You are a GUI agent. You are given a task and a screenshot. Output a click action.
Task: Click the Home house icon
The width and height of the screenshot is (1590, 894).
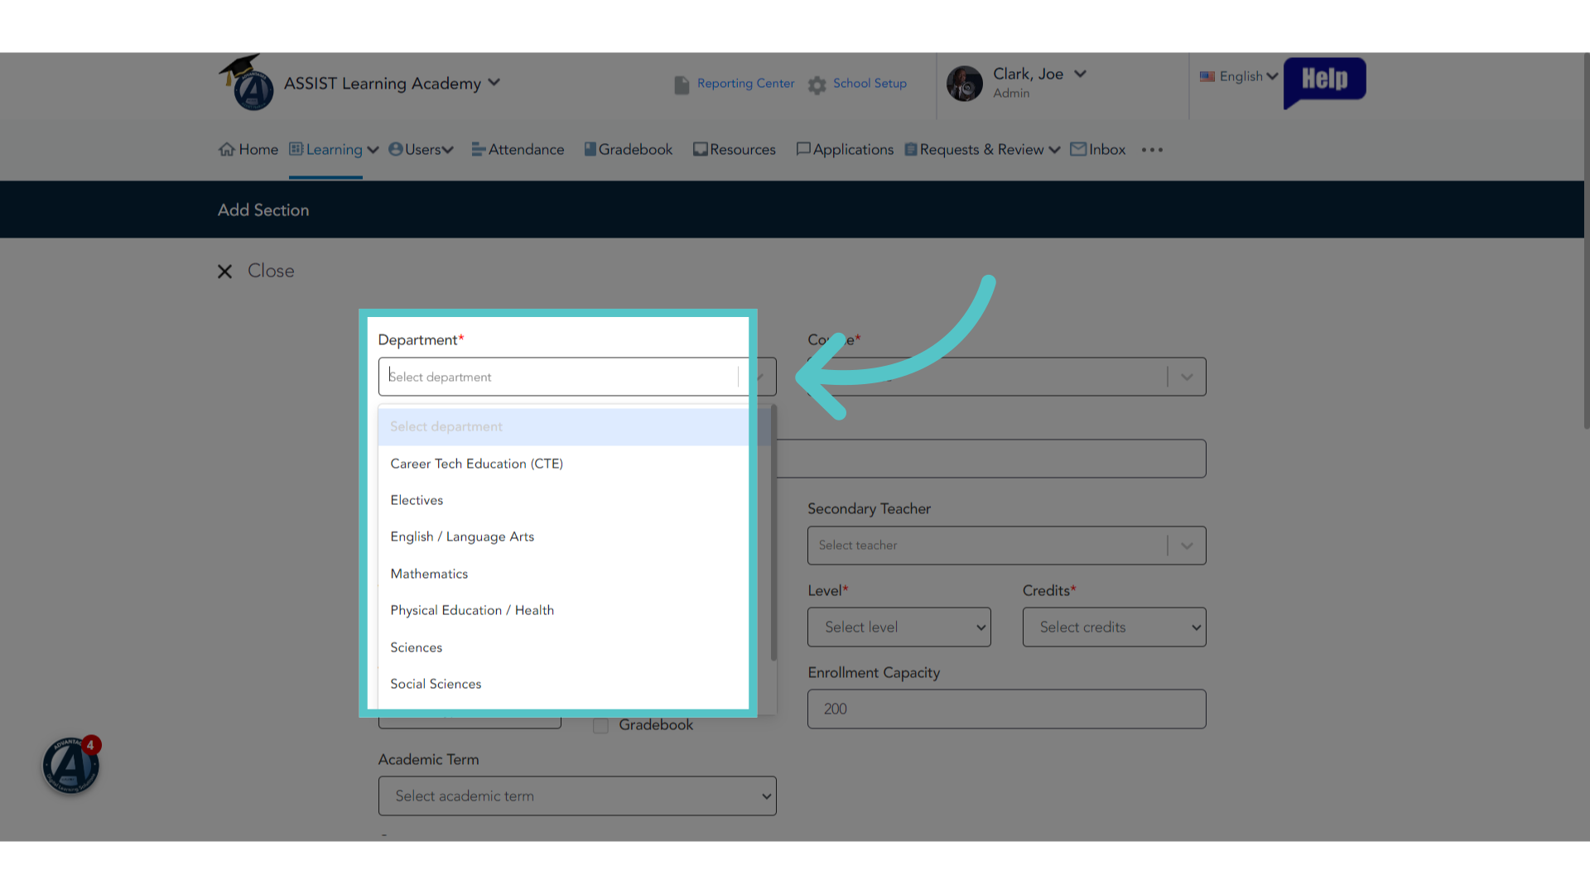(226, 149)
